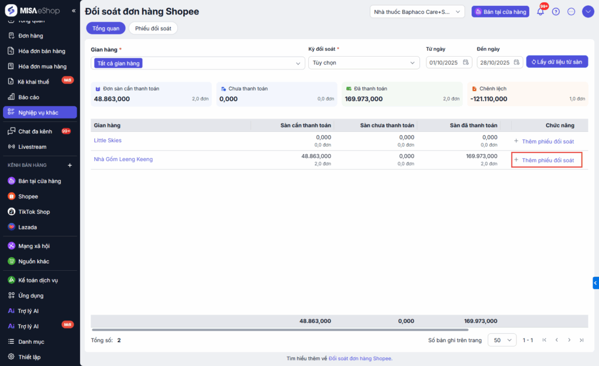Collapse the sidebar with double-chevron icon

pyautogui.click(x=73, y=11)
